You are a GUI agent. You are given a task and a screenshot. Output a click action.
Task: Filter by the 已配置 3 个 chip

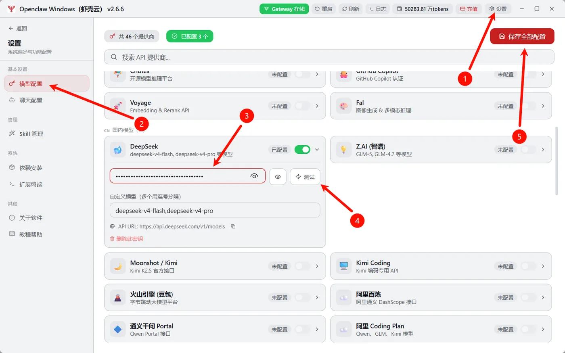click(190, 36)
